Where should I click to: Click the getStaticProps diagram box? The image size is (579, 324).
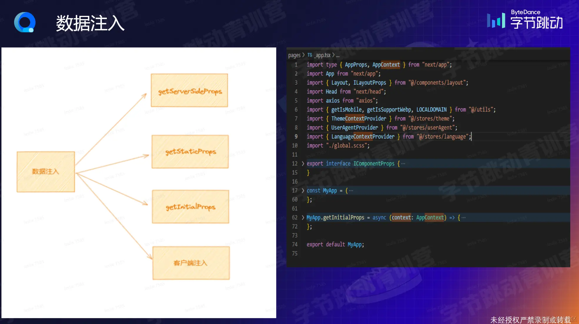point(190,152)
